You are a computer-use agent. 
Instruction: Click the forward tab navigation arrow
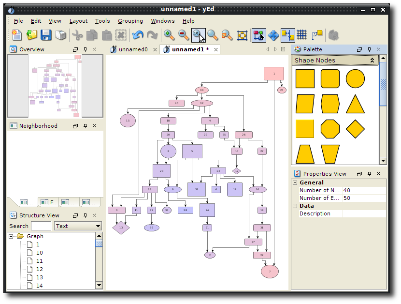[x=274, y=49]
